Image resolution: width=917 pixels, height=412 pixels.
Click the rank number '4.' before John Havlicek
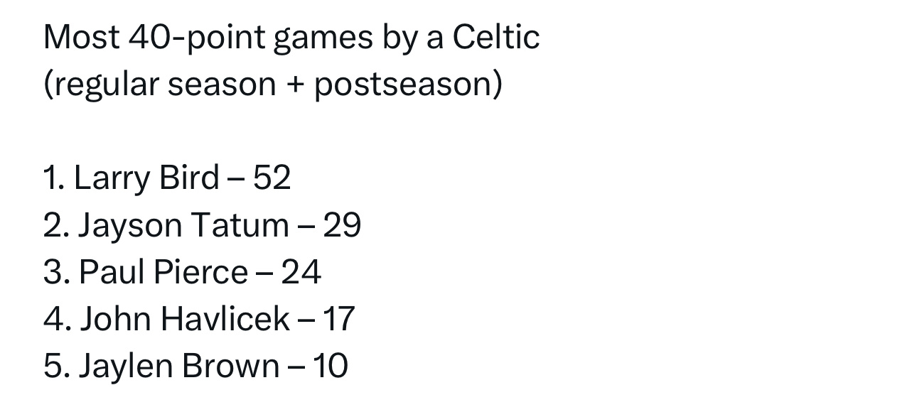57,319
